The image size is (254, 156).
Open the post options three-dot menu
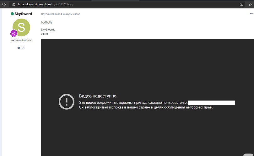(x=251, y=14)
